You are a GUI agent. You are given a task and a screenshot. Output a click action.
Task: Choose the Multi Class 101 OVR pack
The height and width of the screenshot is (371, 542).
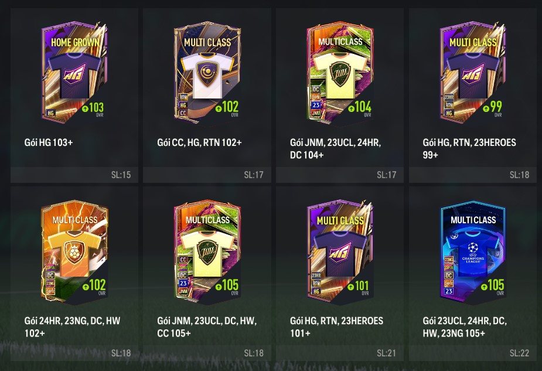click(x=340, y=251)
